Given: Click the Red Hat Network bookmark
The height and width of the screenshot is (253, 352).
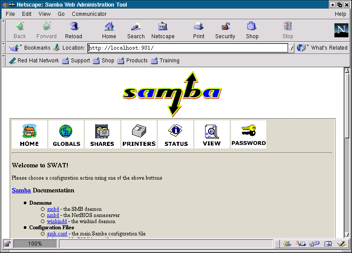Looking at the screenshot, I should (34, 61).
